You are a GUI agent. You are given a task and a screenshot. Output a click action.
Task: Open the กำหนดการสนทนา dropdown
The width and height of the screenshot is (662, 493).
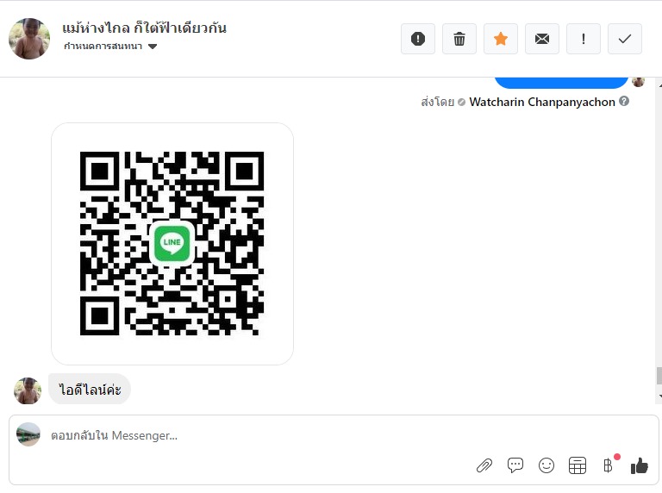[110, 46]
